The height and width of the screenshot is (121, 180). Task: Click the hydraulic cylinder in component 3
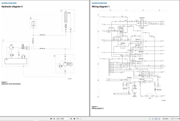(x=65, y=17)
